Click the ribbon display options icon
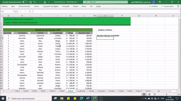 [160, 2]
